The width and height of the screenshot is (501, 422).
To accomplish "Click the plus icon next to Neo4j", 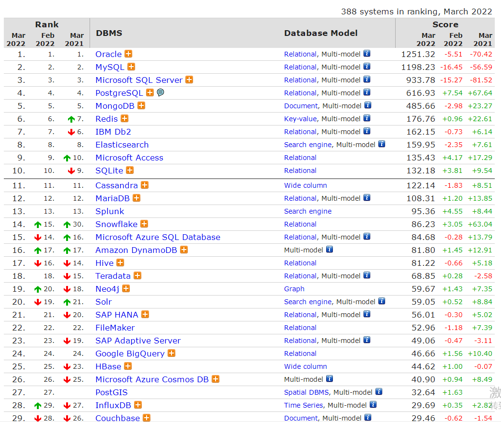I will [x=126, y=288].
